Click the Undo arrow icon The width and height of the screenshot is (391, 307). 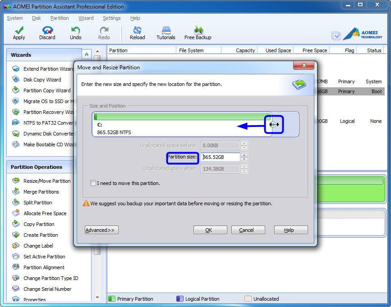coord(75,30)
